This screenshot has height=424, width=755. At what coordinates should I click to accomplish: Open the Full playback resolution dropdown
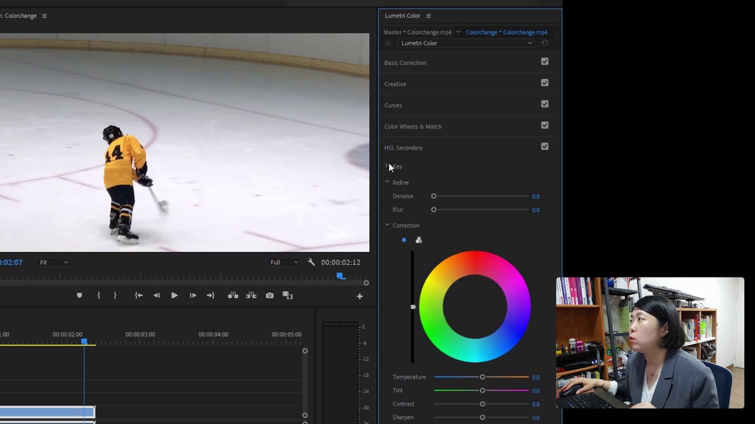(284, 262)
